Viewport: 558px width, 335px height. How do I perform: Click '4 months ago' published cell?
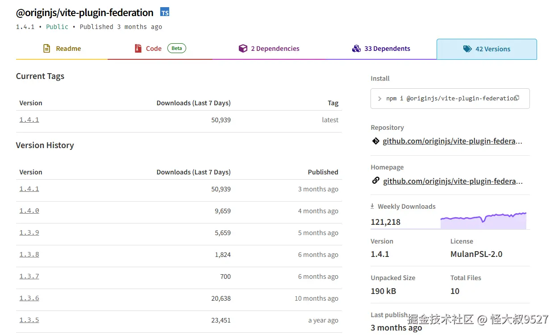[318, 211]
